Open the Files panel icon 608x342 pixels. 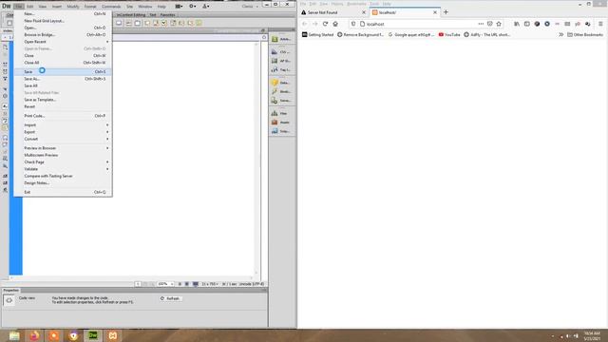281,113
